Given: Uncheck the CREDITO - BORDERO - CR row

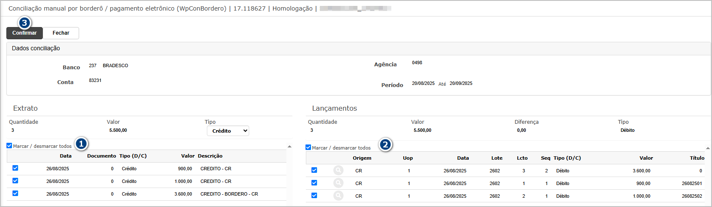Looking at the screenshot, I should (15, 193).
